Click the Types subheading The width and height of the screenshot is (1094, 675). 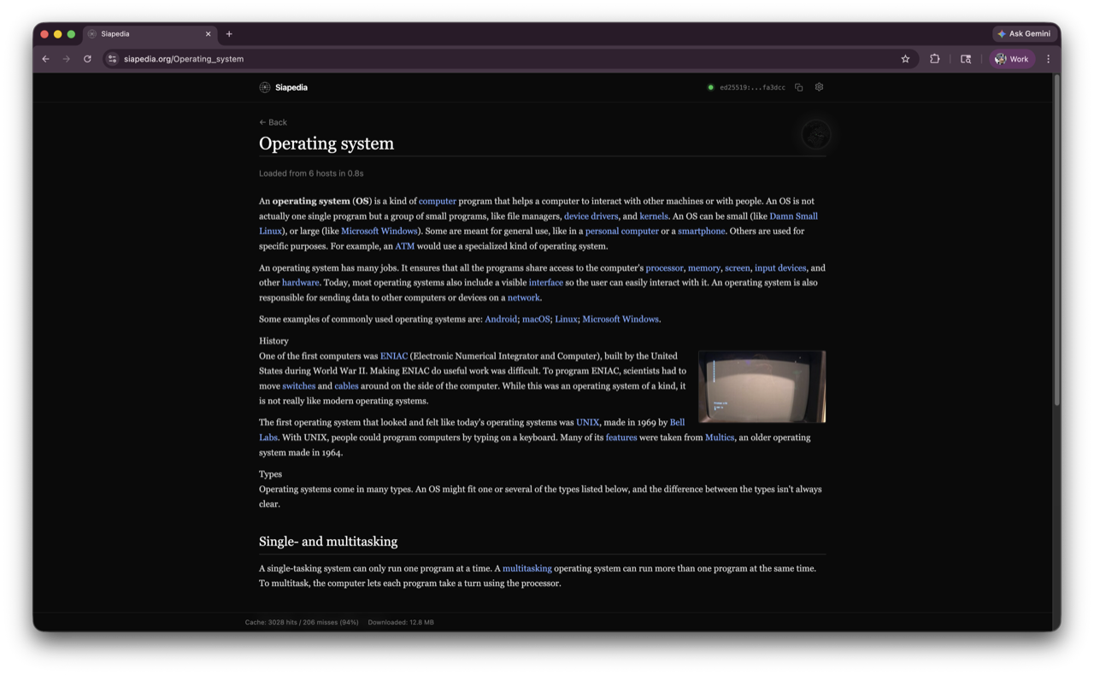point(270,474)
